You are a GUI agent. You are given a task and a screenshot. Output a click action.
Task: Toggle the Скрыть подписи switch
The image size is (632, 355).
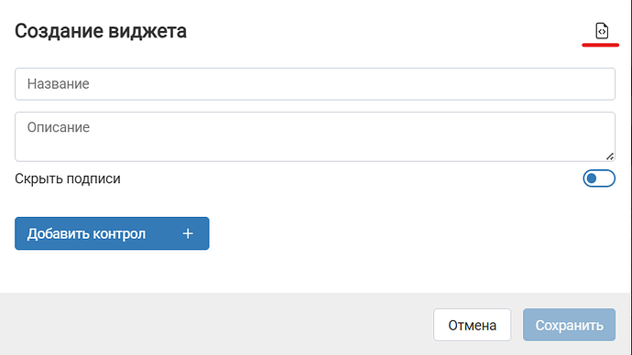599,178
